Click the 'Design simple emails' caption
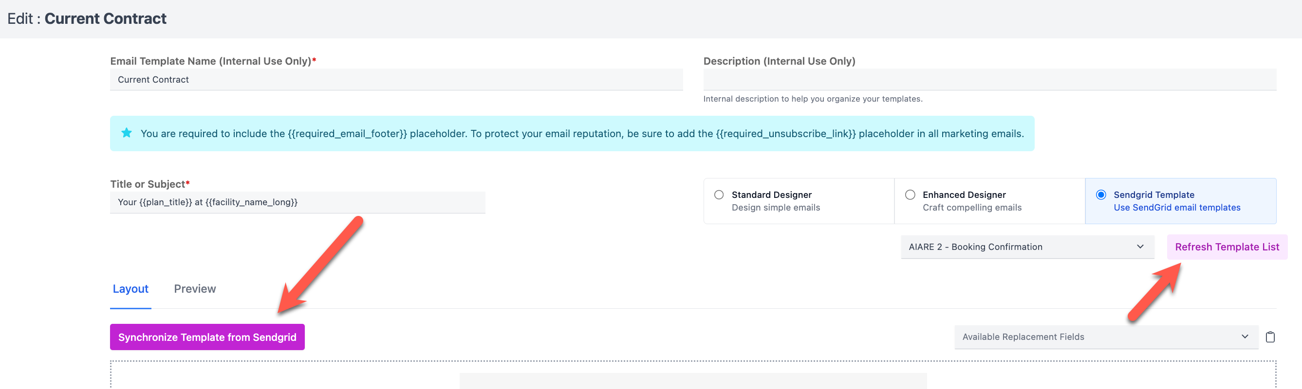Screen dimensions: 1302x389 click(775, 208)
